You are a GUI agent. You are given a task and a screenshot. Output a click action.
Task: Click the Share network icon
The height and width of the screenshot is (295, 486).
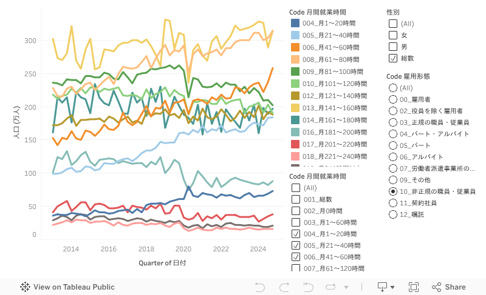[x=436, y=287]
